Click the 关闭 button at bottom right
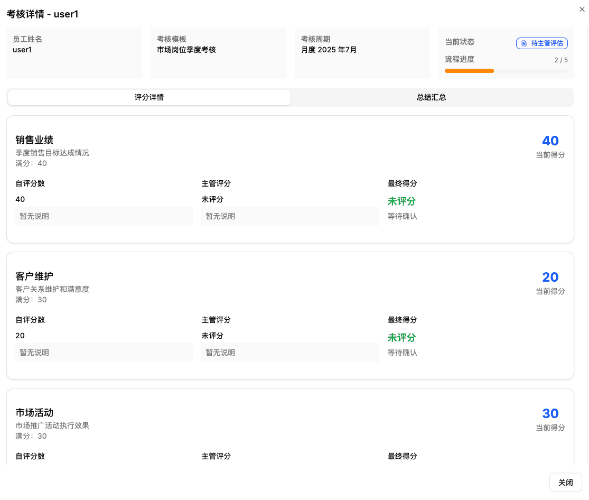 click(x=565, y=482)
